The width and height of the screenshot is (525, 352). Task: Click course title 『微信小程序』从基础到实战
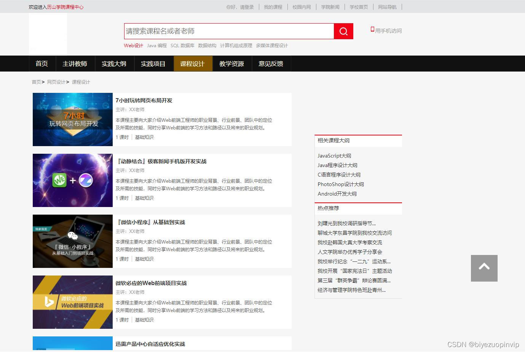click(150, 222)
